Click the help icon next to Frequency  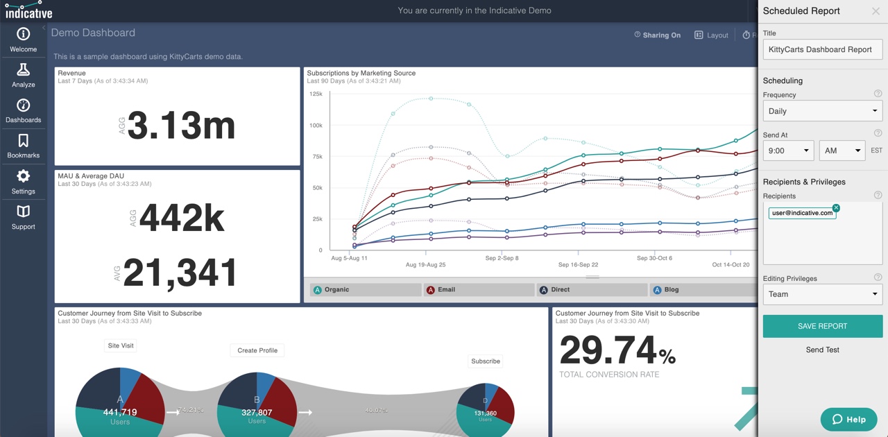(x=878, y=94)
